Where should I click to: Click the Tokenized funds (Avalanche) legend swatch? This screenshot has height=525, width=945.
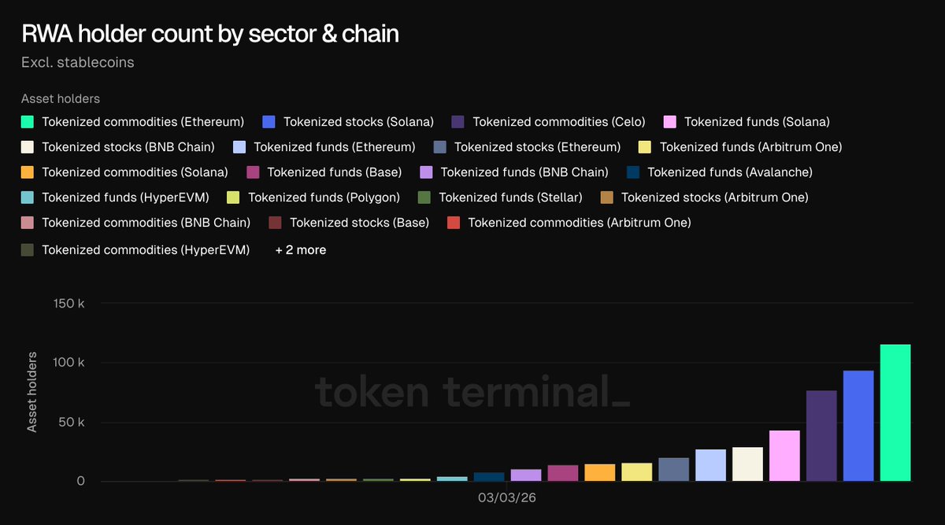tap(634, 172)
